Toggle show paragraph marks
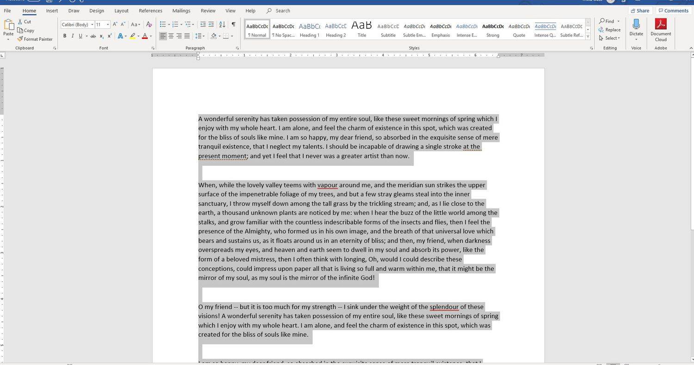 (x=233, y=24)
